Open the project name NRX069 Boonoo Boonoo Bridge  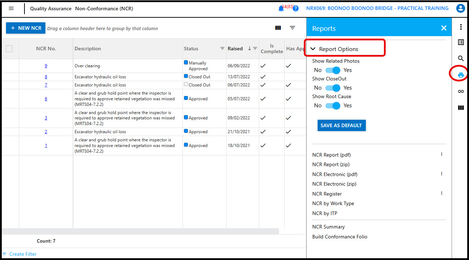coord(377,8)
